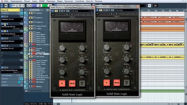Image resolution: width=187 pixels, height=105 pixels.
Task: Click Save button in Ins. 2 window
Action: 133,14
